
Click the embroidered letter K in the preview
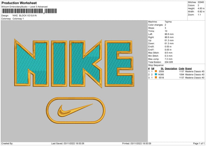pos(85,64)
